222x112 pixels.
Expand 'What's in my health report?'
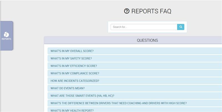click(72, 110)
